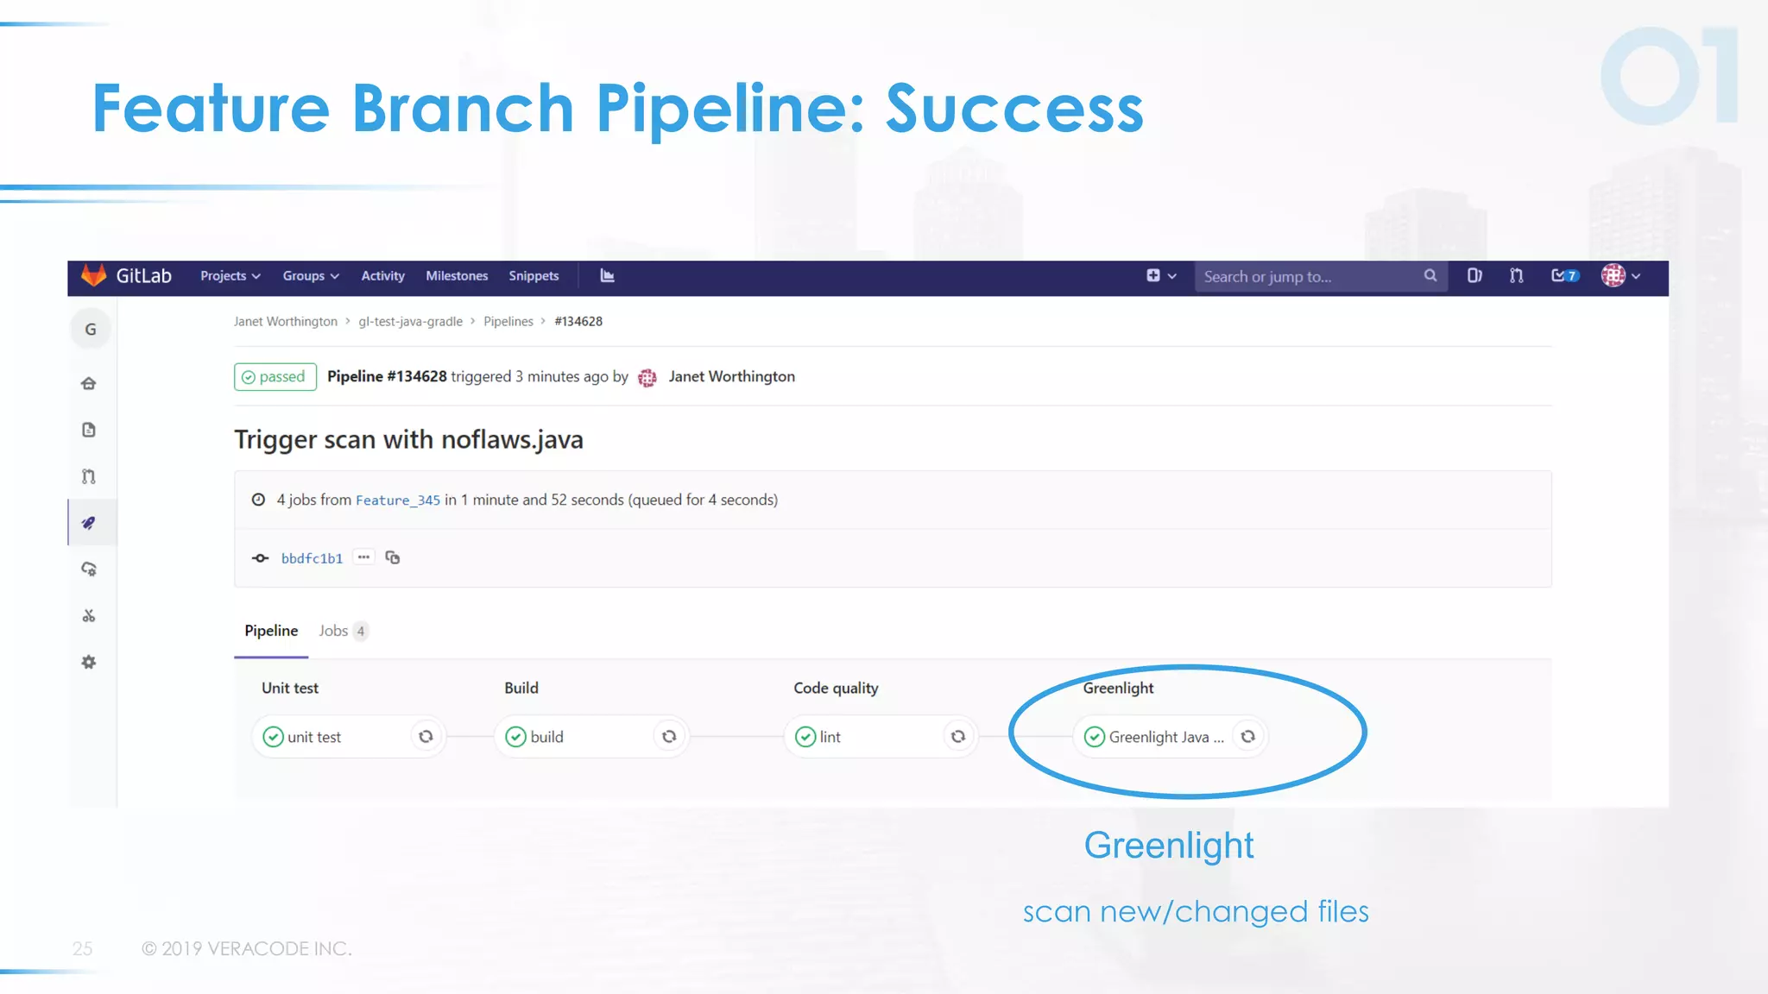Open the Repository icon in sidebar
The height and width of the screenshot is (994, 1768).
point(89,430)
